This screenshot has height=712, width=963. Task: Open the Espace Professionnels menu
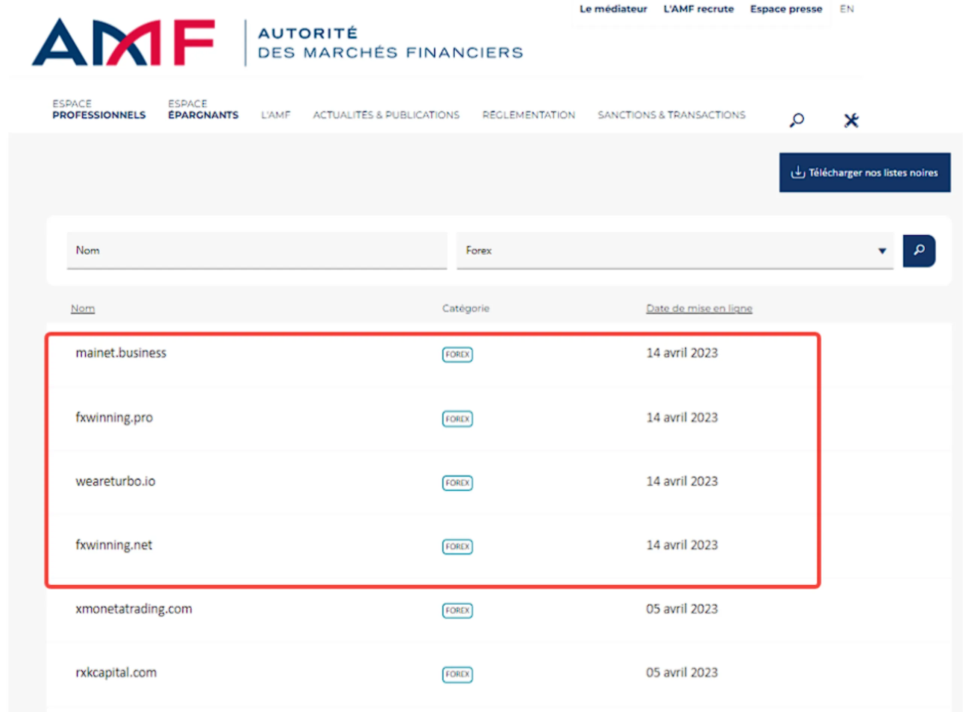click(99, 109)
